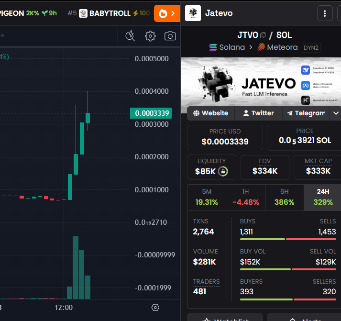Viewport: 341px width, 321px height.
Task: Click the Solana chain link
Action: coord(227,47)
